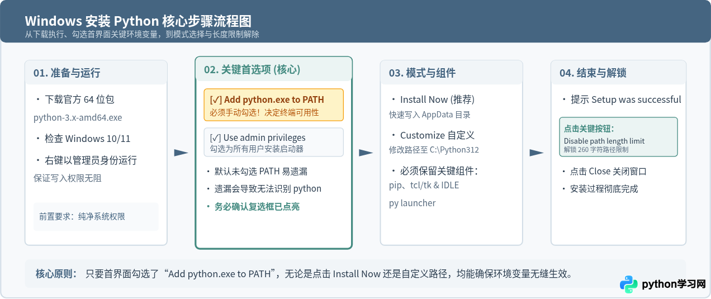711x299 pixels.
Task: Click the "[√] Use admin privileges" line
Action: point(258,138)
